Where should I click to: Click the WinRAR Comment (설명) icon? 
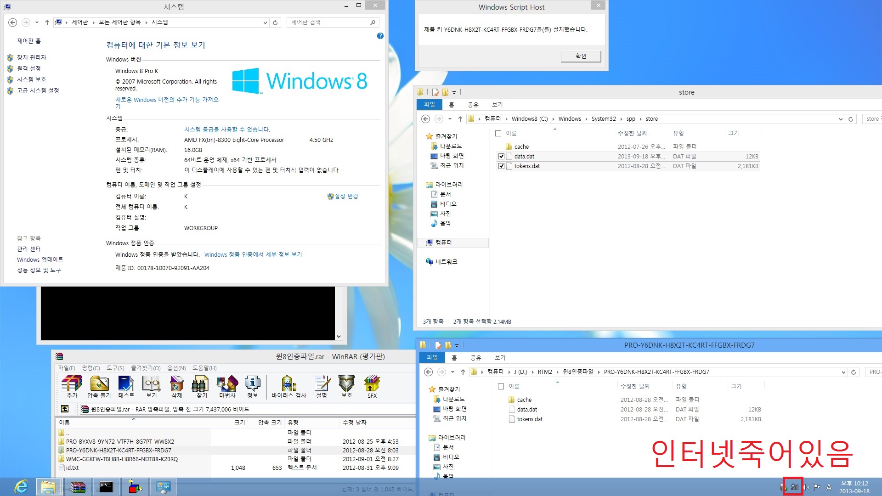tap(322, 387)
